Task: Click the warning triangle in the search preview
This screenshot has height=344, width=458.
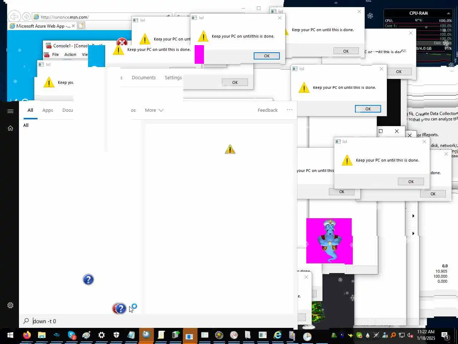Action: coord(230,149)
